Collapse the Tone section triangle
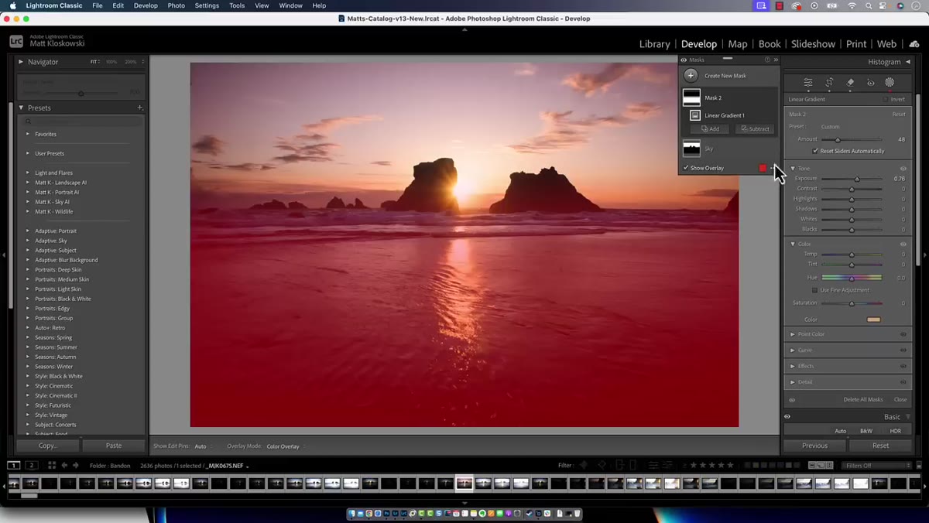Viewport: 929px width, 523px height. pos(793,168)
